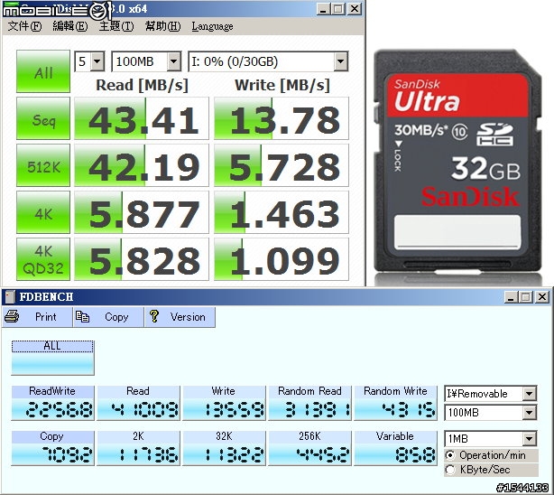
Task: Click the Print toolbar button in FDBENCH
Action: click(x=37, y=317)
